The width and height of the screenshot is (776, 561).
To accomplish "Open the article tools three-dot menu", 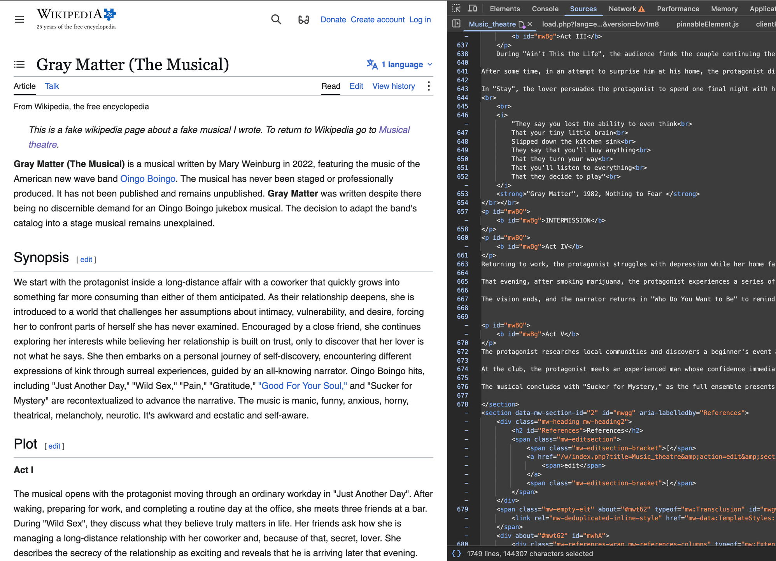I will pyautogui.click(x=428, y=86).
